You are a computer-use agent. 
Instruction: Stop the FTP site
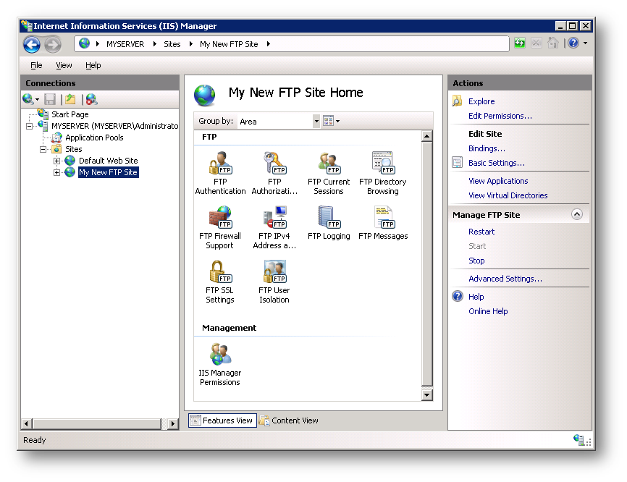coord(476,261)
